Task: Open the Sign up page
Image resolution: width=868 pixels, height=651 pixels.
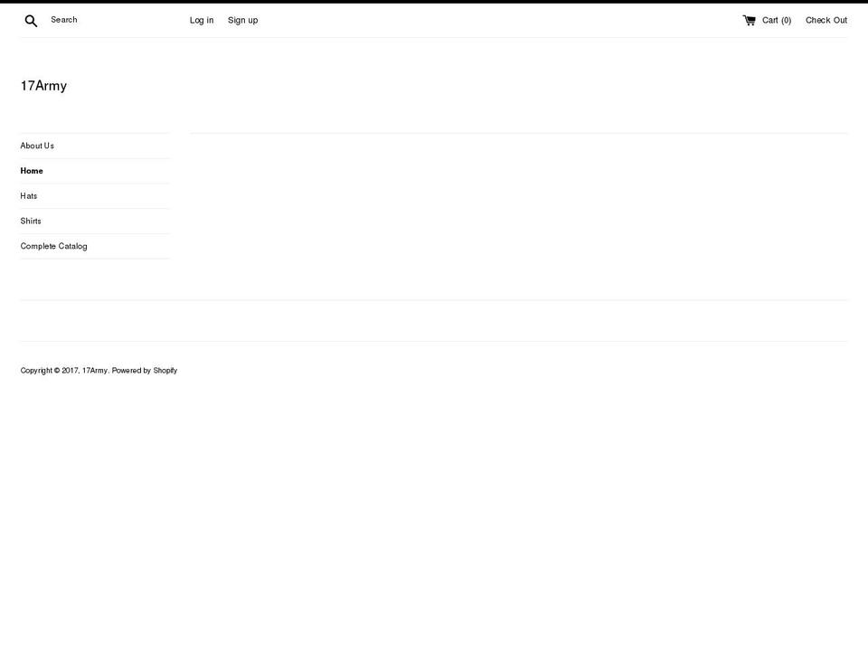Action: [242, 19]
